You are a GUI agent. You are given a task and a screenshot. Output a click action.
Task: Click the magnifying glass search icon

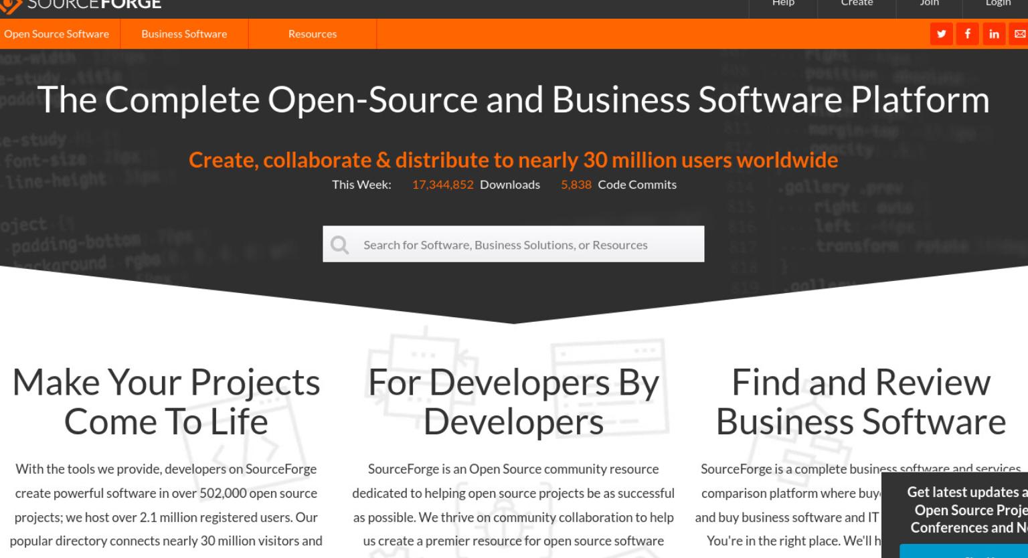[339, 244]
